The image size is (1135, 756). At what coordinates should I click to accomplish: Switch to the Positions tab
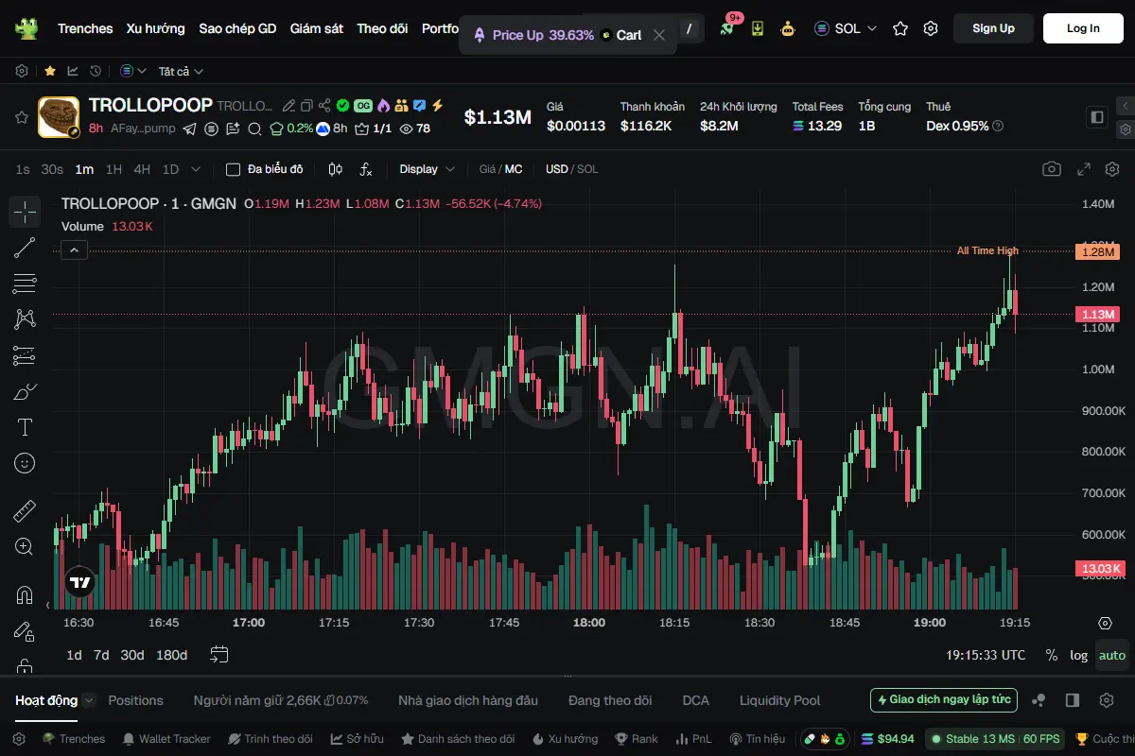pyautogui.click(x=135, y=700)
